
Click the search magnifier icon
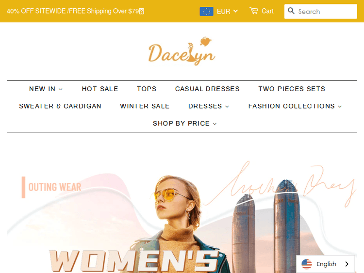click(291, 11)
